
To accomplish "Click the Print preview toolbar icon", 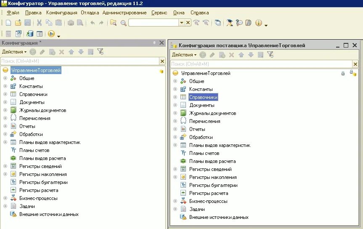I will click(x=80, y=23).
